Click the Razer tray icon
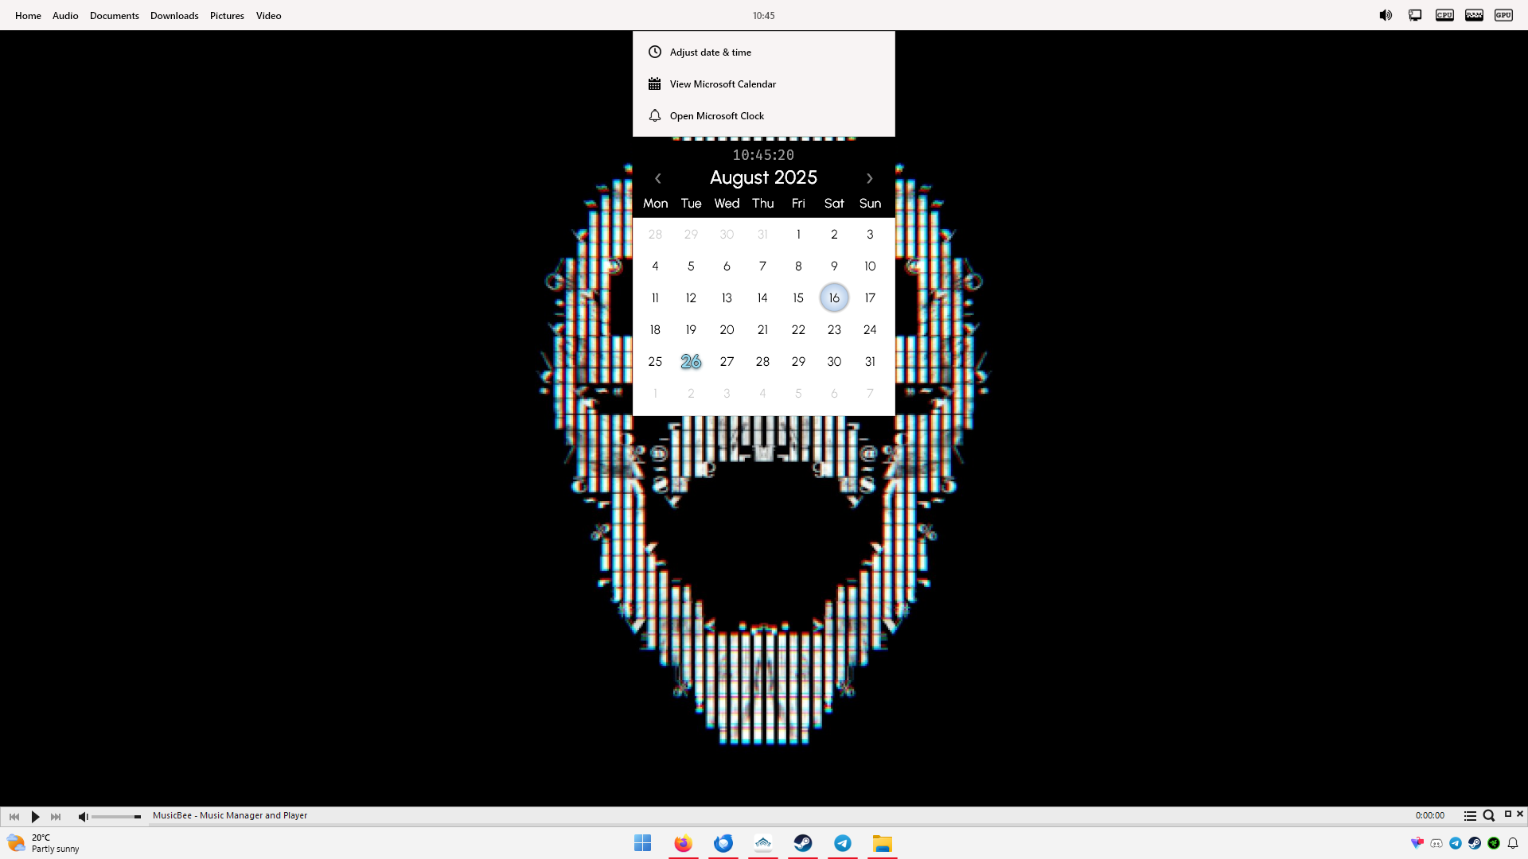The width and height of the screenshot is (1528, 859). [1494, 843]
